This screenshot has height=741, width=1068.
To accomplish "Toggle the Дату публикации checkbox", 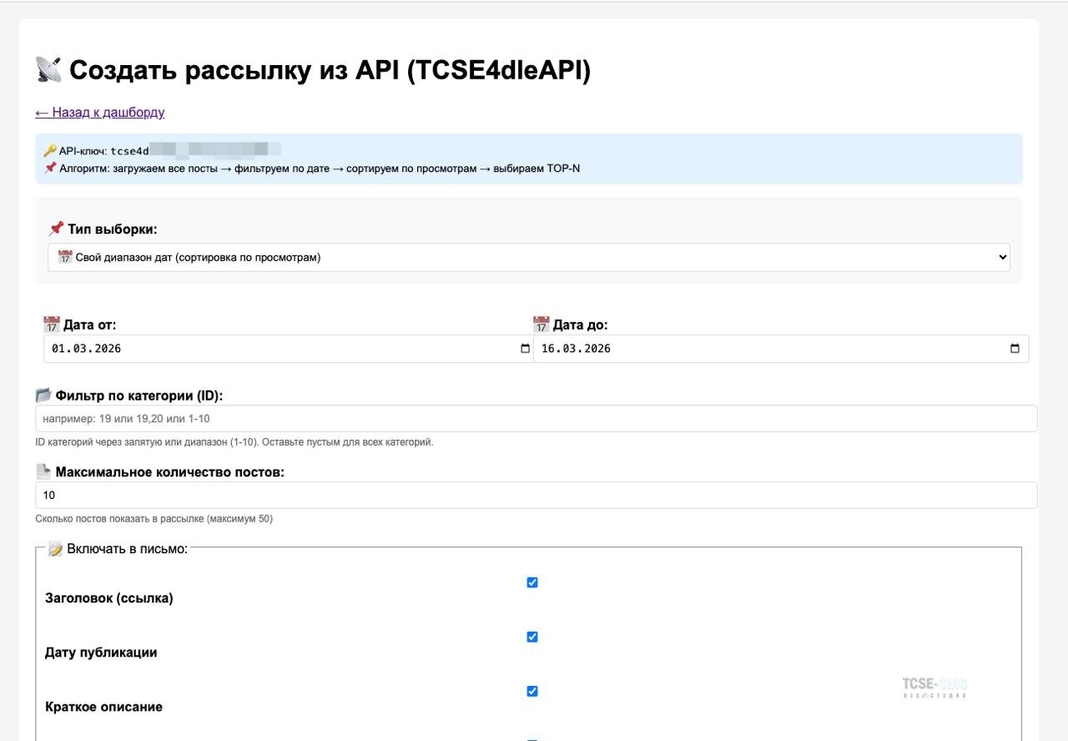I will click(x=532, y=637).
